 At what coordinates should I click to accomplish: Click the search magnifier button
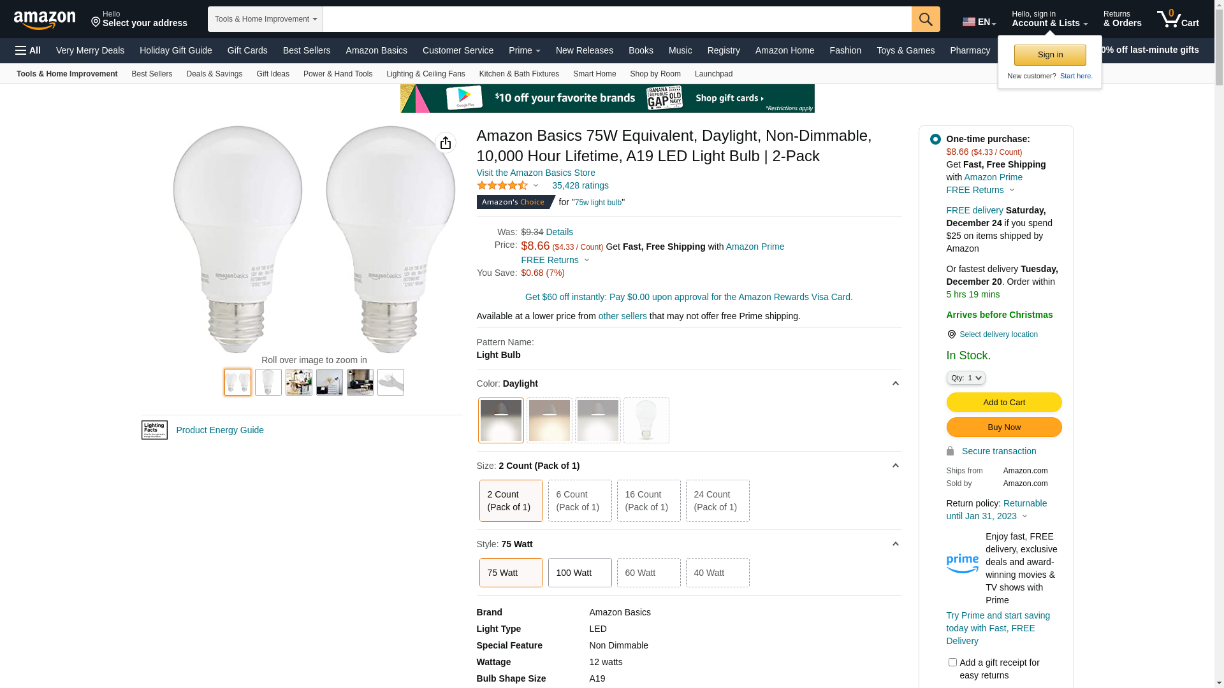click(926, 19)
